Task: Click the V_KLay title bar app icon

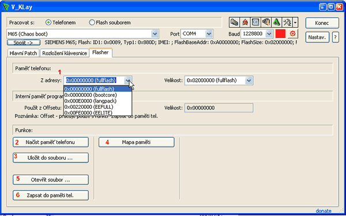Action: tap(6, 7)
